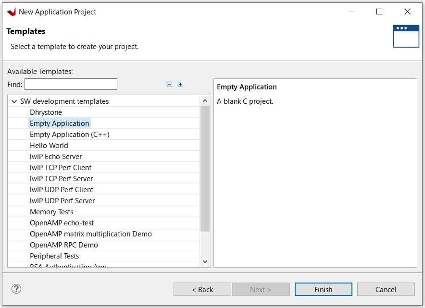This screenshot has width=425, height=308.
Task: Click the Find text field
Action: (x=71, y=84)
